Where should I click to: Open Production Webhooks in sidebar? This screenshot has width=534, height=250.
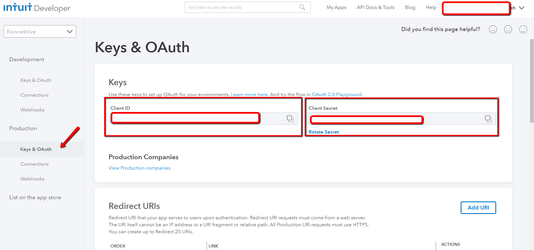(x=32, y=179)
